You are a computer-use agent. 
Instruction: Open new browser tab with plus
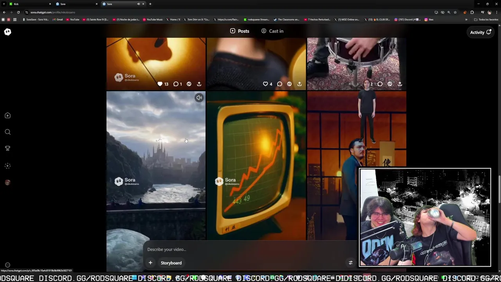[150, 4]
